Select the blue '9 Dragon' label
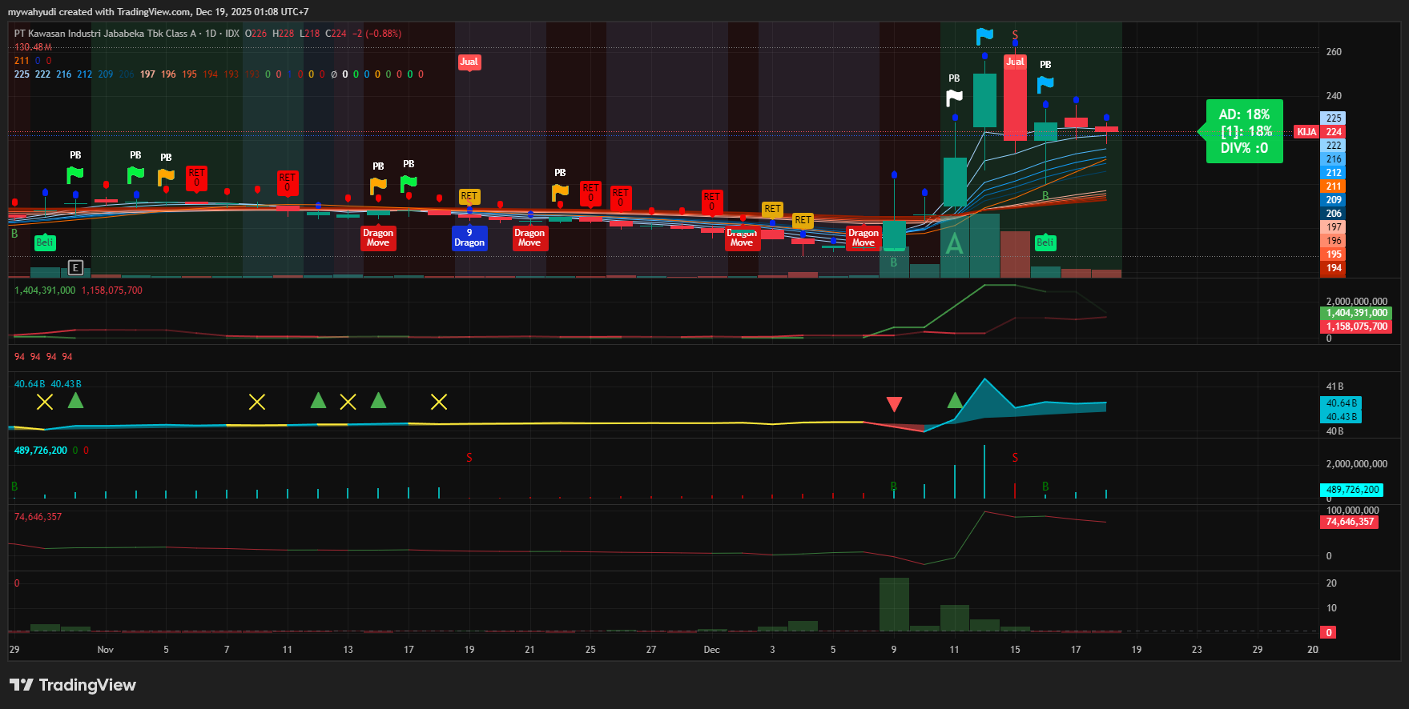Screen dimensions: 1409x709 pyautogui.click(x=469, y=238)
